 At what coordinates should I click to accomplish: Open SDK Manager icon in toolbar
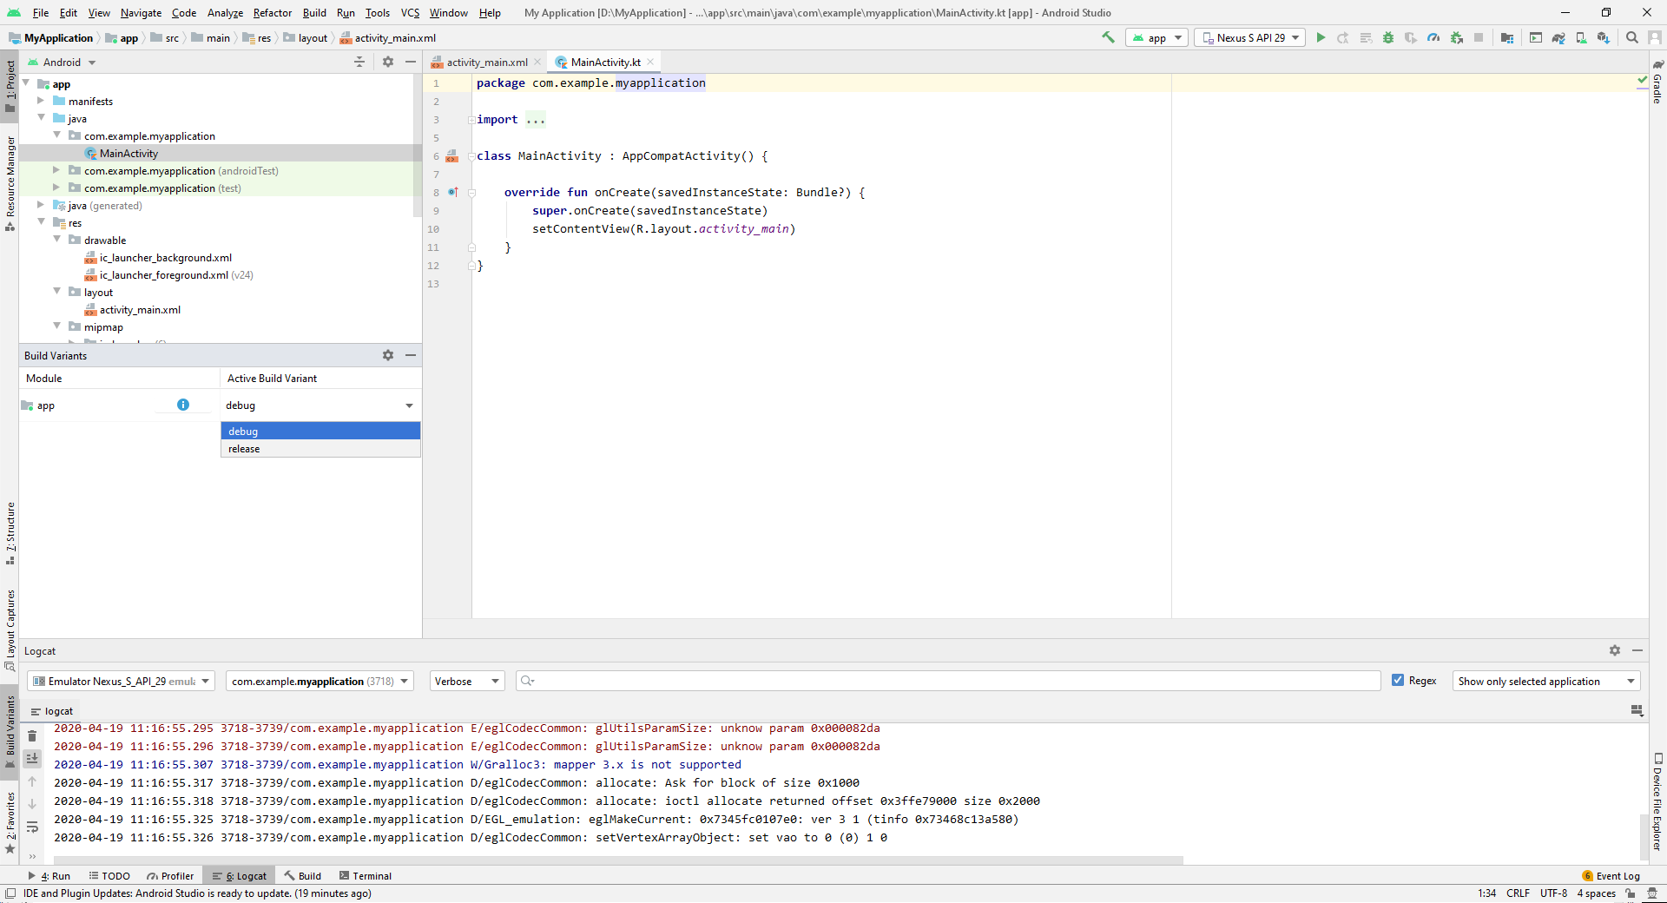tap(1604, 37)
